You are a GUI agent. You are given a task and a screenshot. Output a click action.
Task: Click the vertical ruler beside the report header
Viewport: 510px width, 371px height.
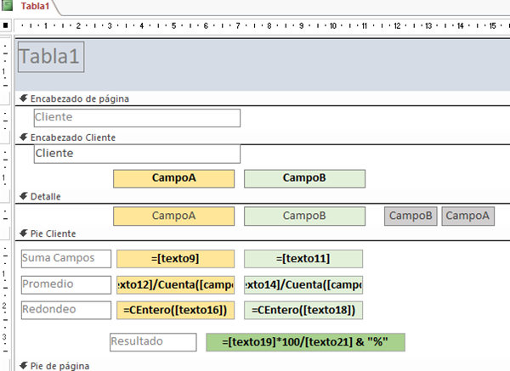click(x=5, y=65)
